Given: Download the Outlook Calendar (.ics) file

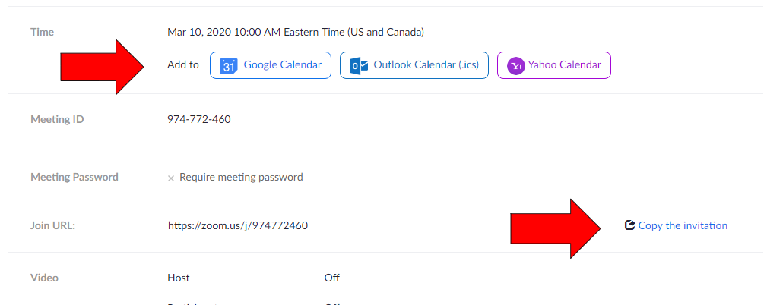Looking at the screenshot, I should click(x=414, y=65).
